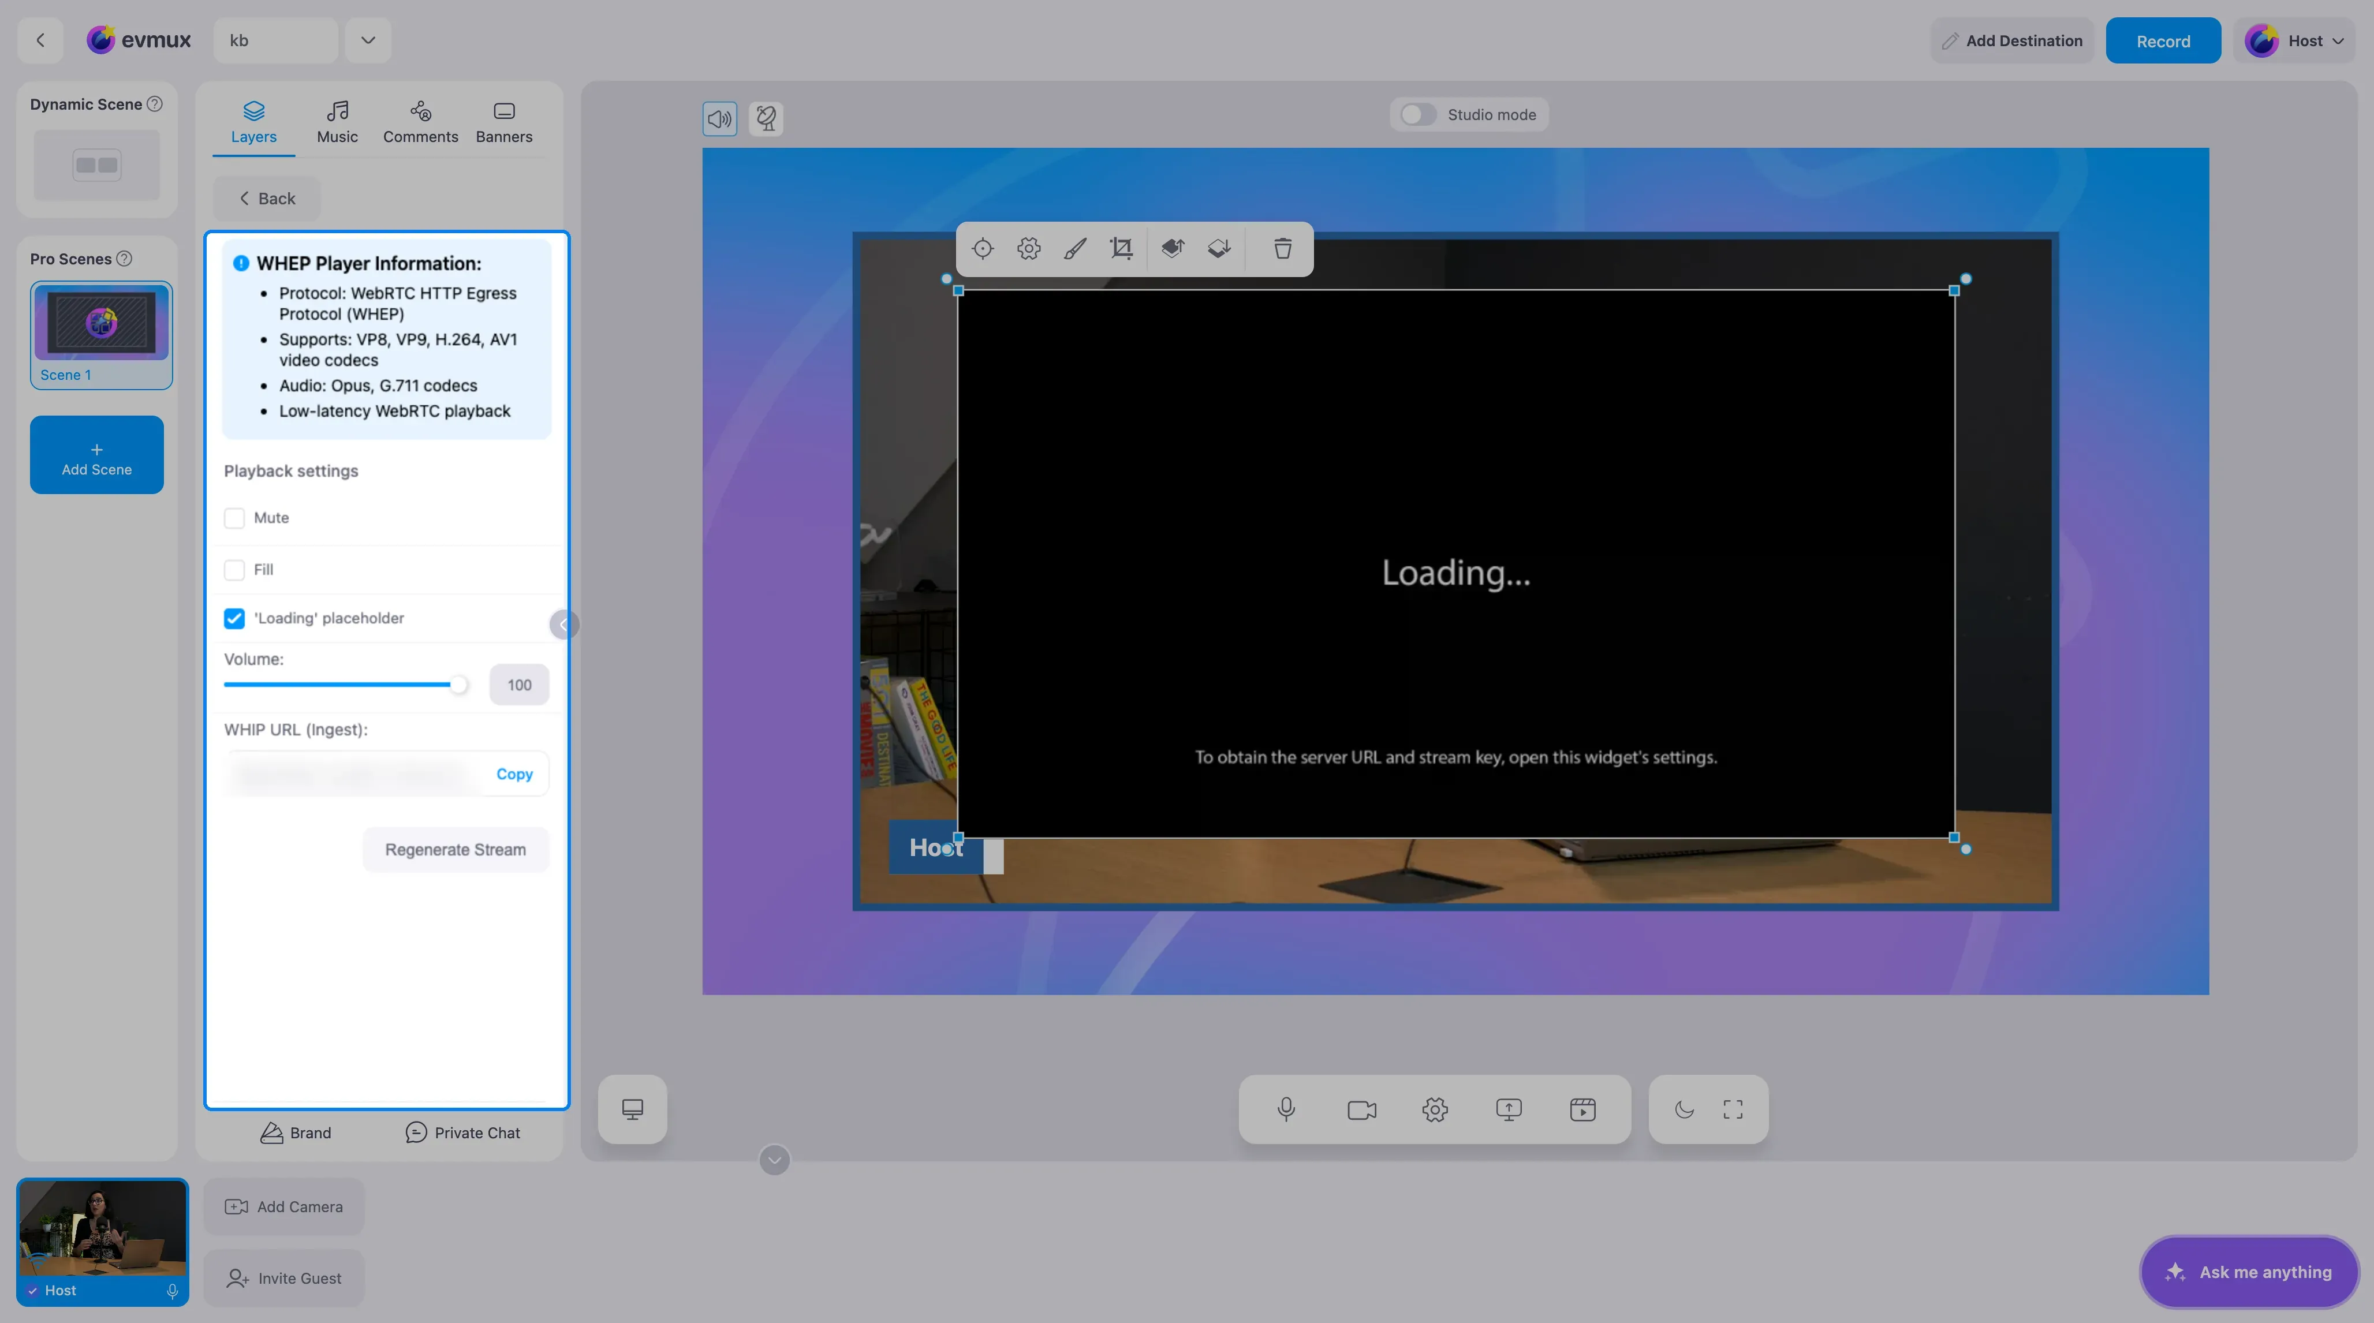Mute microphone in bottom control bar

1286,1109
